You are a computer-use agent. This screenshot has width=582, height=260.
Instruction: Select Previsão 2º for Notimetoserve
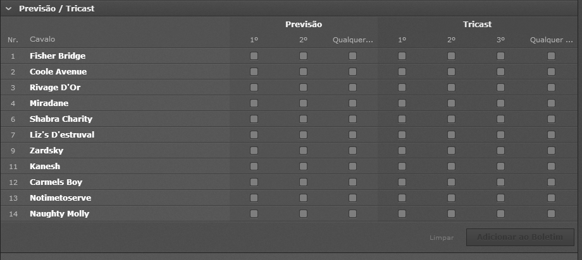coord(304,198)
